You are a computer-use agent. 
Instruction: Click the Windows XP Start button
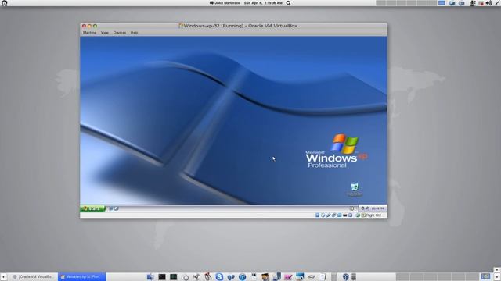(x=92, y=208)
